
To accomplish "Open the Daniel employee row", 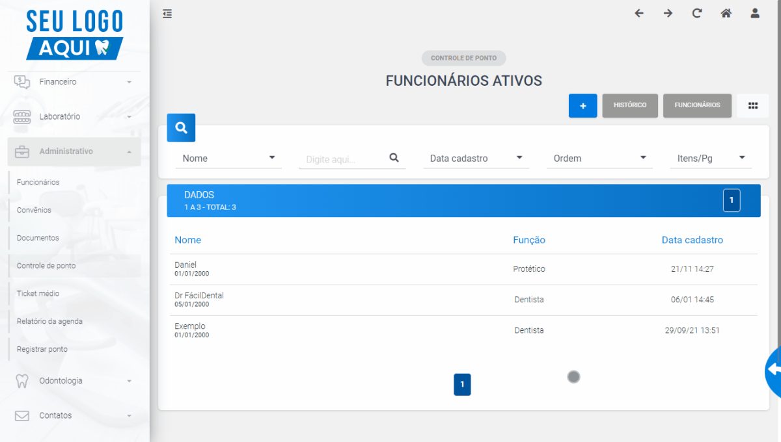I will pos(463,269).
